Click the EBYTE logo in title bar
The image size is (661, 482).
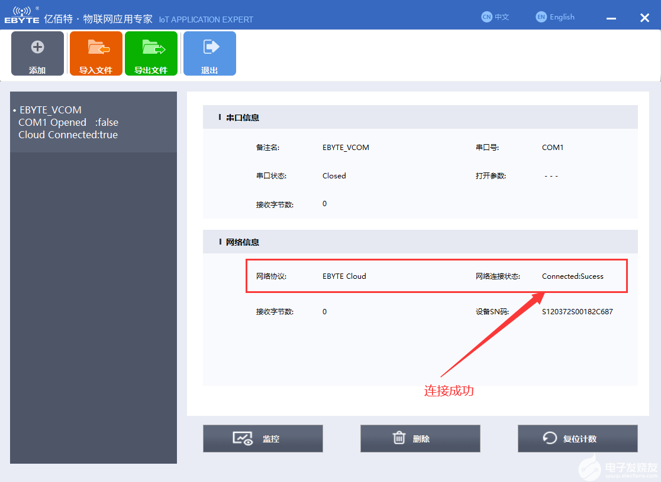tap(22, 15)
